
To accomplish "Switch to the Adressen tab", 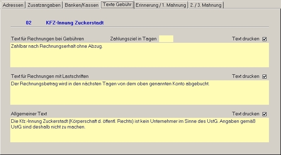I will tap(13, 5).
